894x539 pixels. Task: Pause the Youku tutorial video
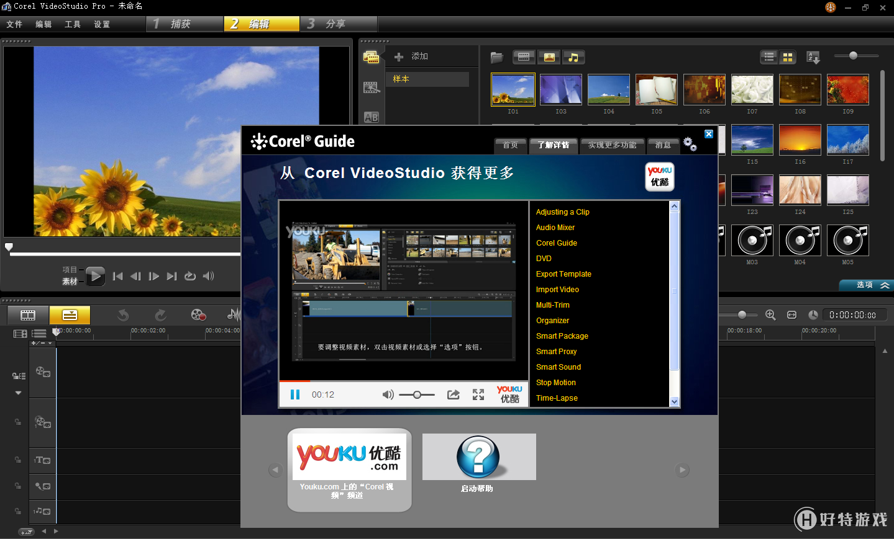click(295, 394)
